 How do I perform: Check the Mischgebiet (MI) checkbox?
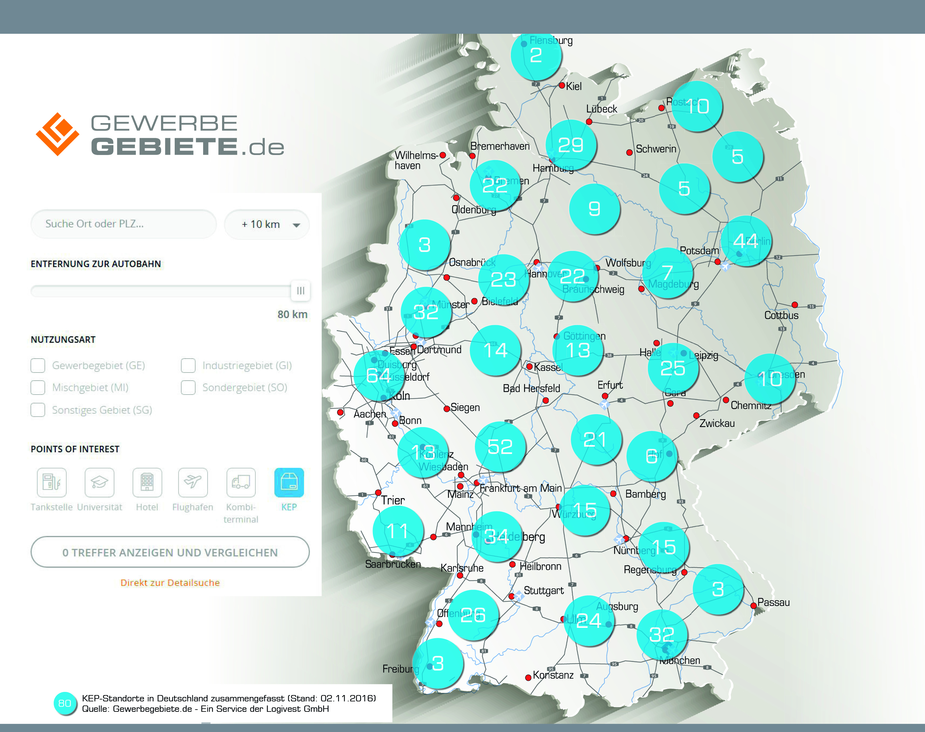(x=38, y=387)
